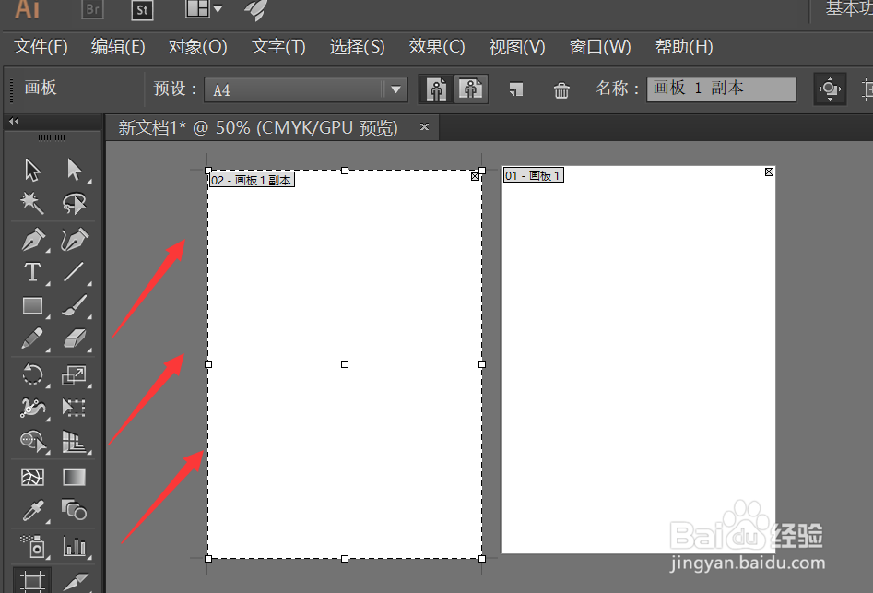Open the 帮助(H) menu

[684, 47]
